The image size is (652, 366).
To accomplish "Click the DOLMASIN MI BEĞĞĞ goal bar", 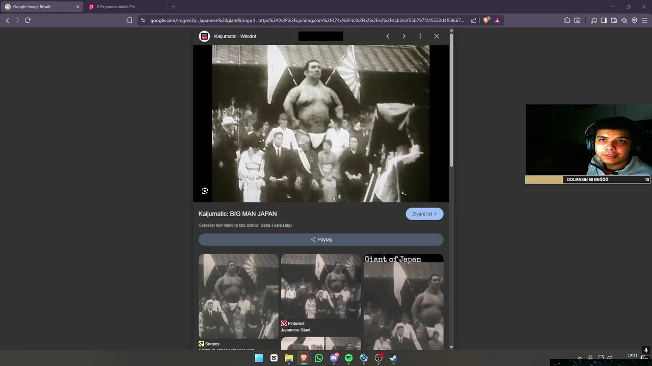I will pos(588,179).
